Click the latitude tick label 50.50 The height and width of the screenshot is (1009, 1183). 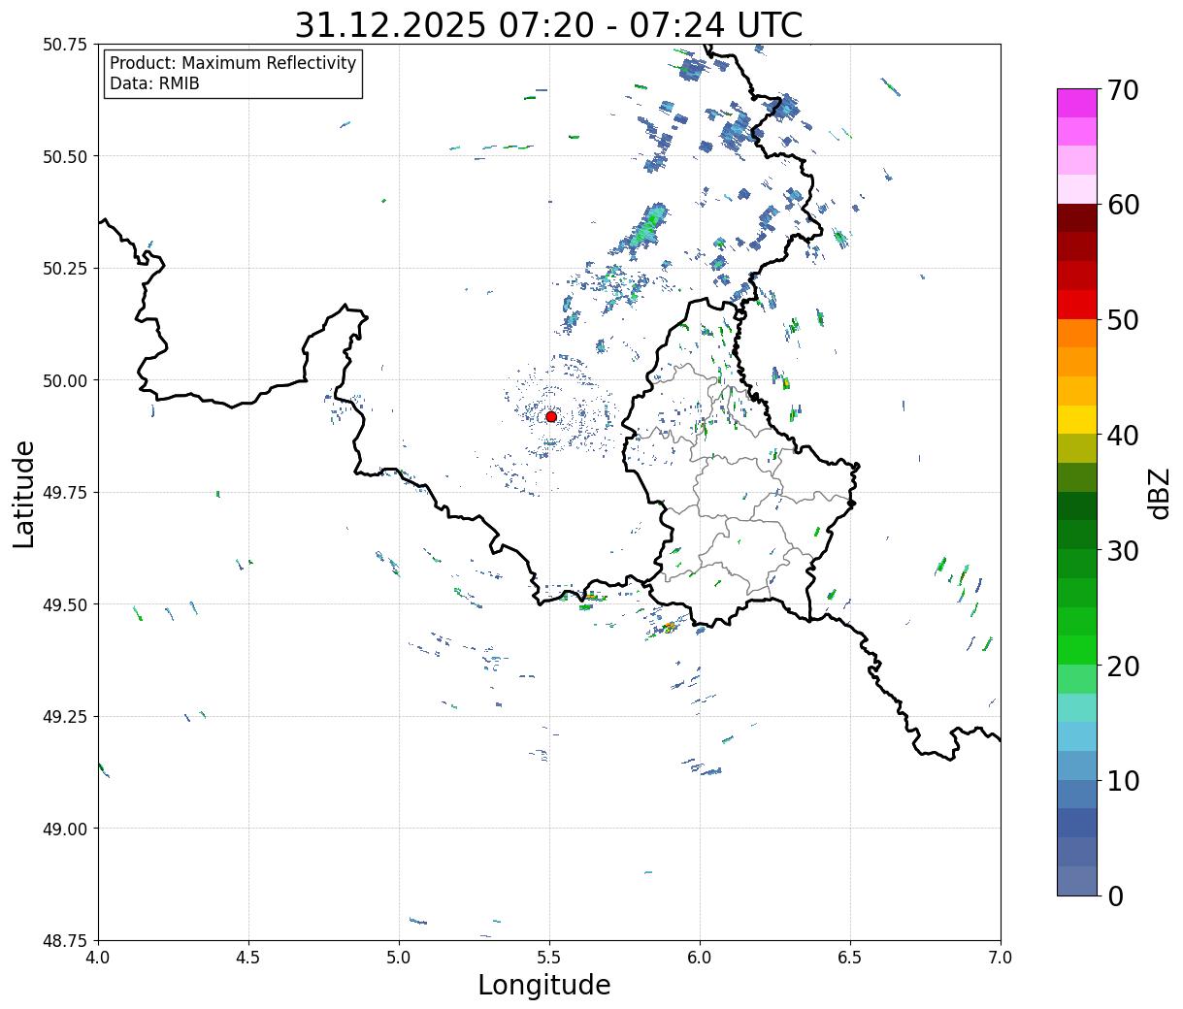point(65,156)
